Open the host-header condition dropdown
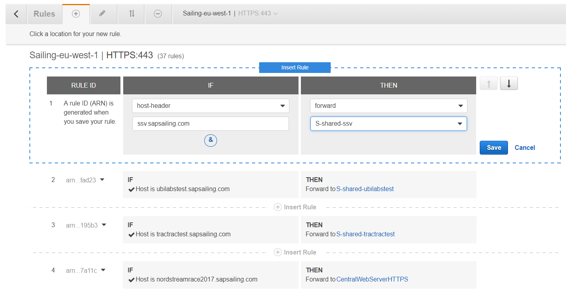The width and height of the screenshot is (566, 291). click(x=210, y=106)
